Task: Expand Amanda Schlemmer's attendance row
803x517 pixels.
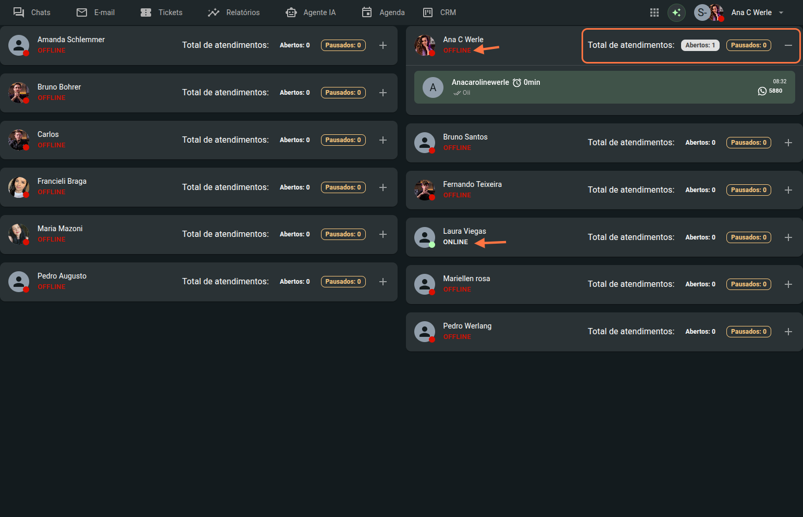Action: click(383, 45)
